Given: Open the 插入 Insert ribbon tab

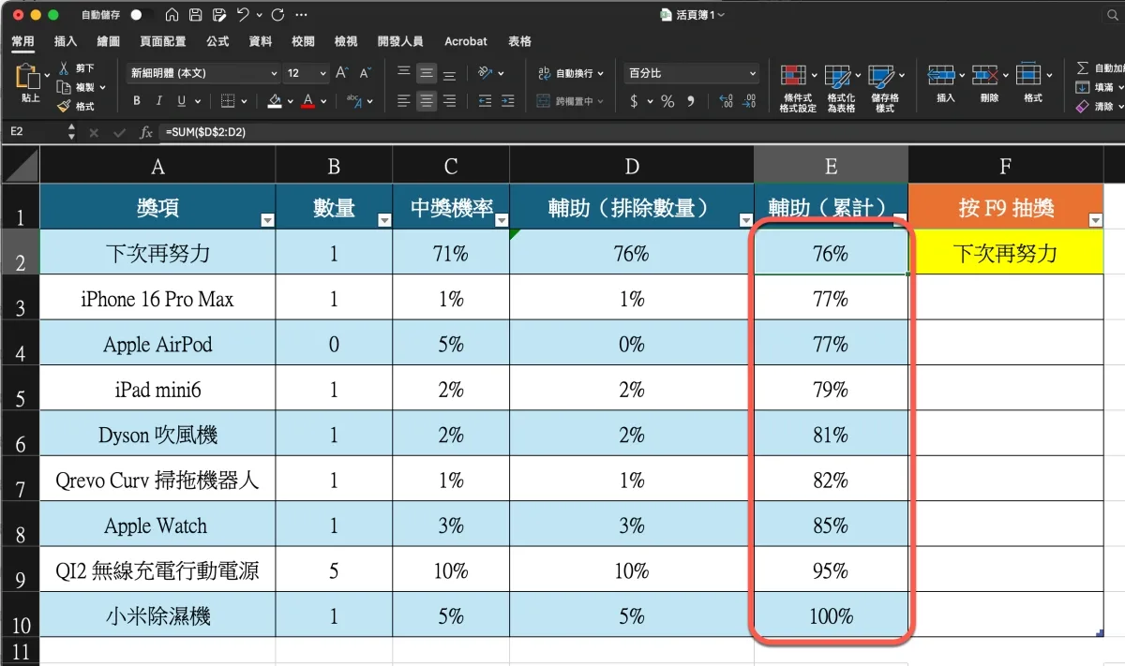Looking at the screenshot, I should point(66,41).
